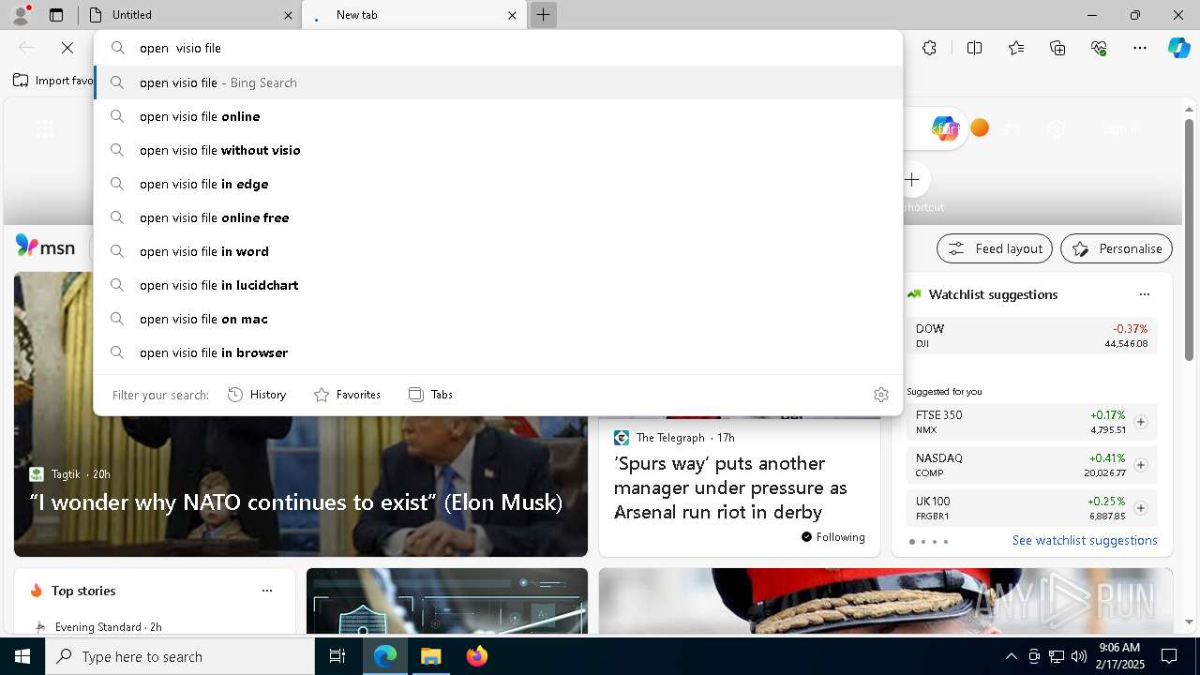Open the Spurs way Telegraph article
The width and height of the screenshot is (1200, 675).
(730, 487)
